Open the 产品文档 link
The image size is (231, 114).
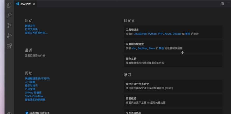coord(30,89)
